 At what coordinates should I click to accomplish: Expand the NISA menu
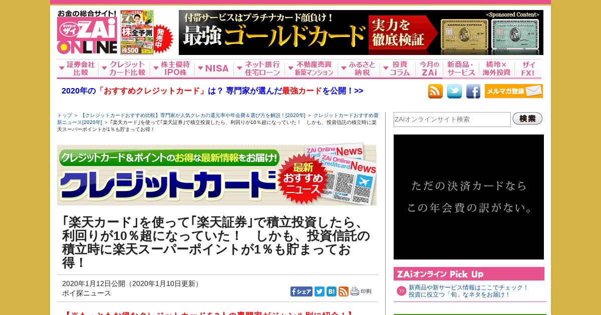pos(213,68)
